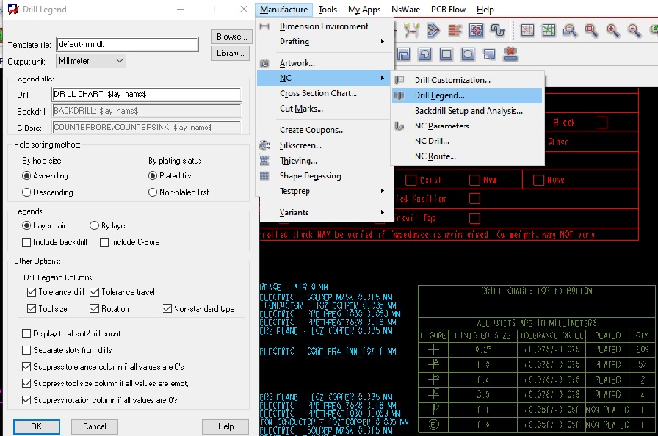Screen dimensions: 658x436
Task: Check Separate slots from drills option
Action: [x=27, y=350]
